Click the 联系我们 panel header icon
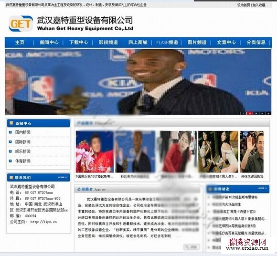This screenshot has height=256, width=277. 11,177
